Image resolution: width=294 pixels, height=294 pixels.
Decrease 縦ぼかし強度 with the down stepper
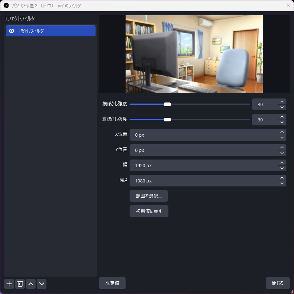[282, 122]
